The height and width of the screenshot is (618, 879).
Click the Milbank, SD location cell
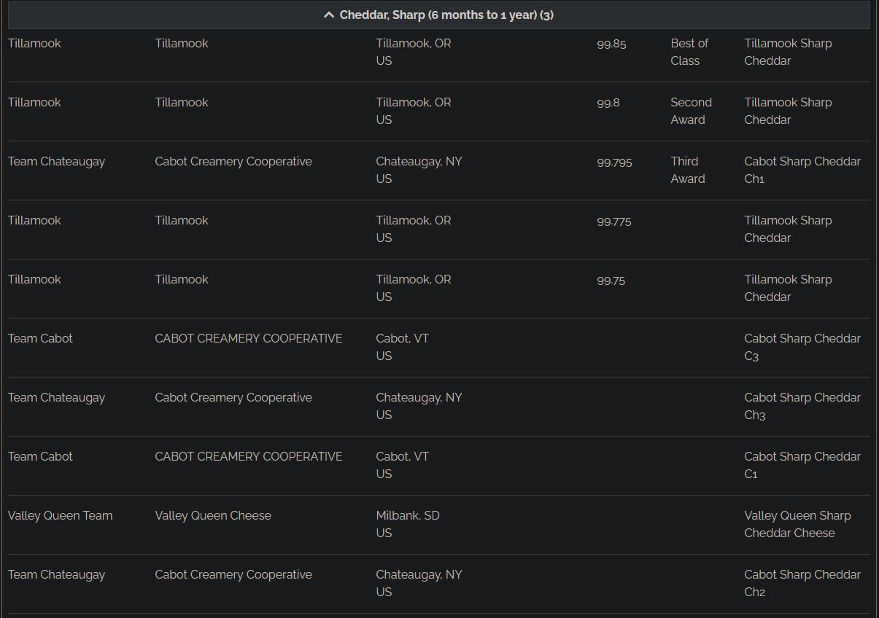coord(408,524)
